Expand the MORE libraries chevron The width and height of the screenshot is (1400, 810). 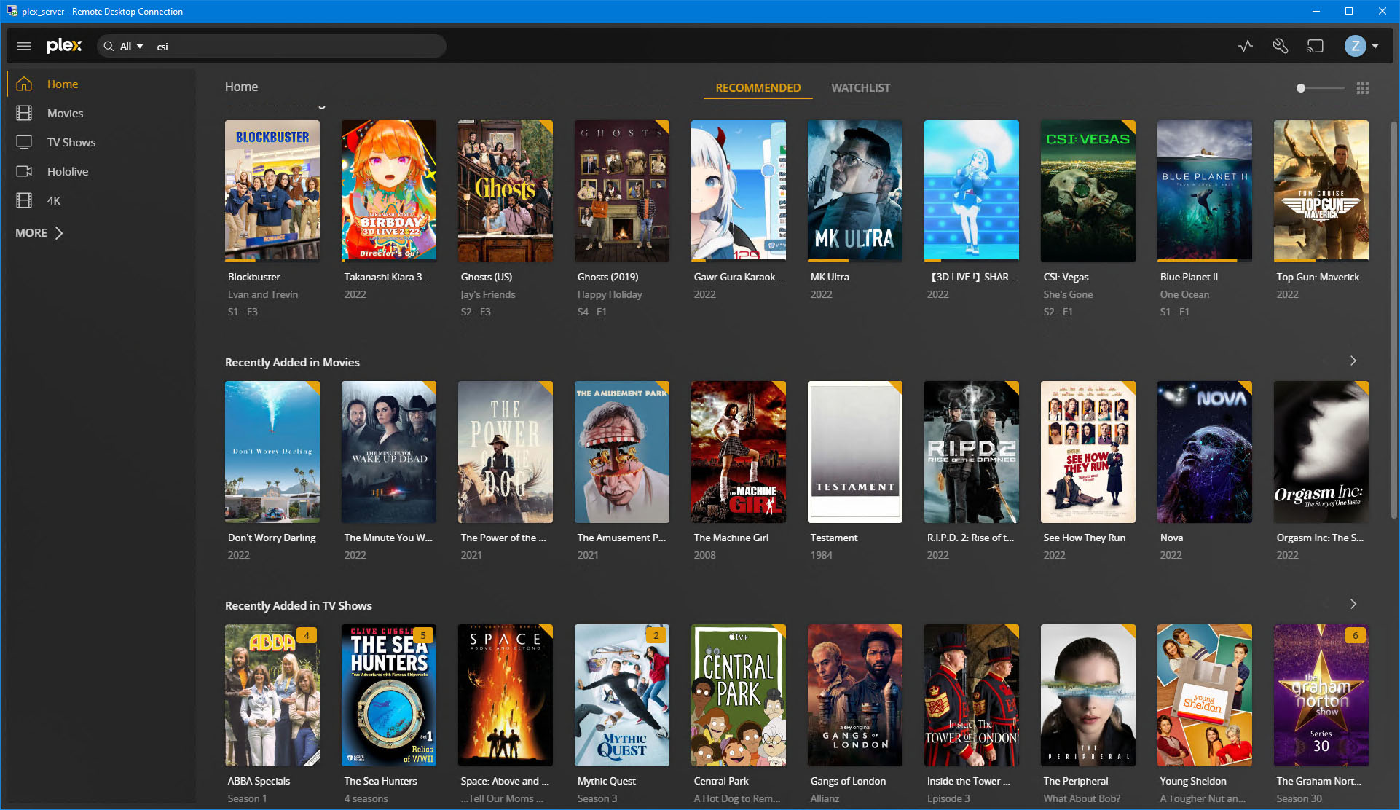[59, 233]
